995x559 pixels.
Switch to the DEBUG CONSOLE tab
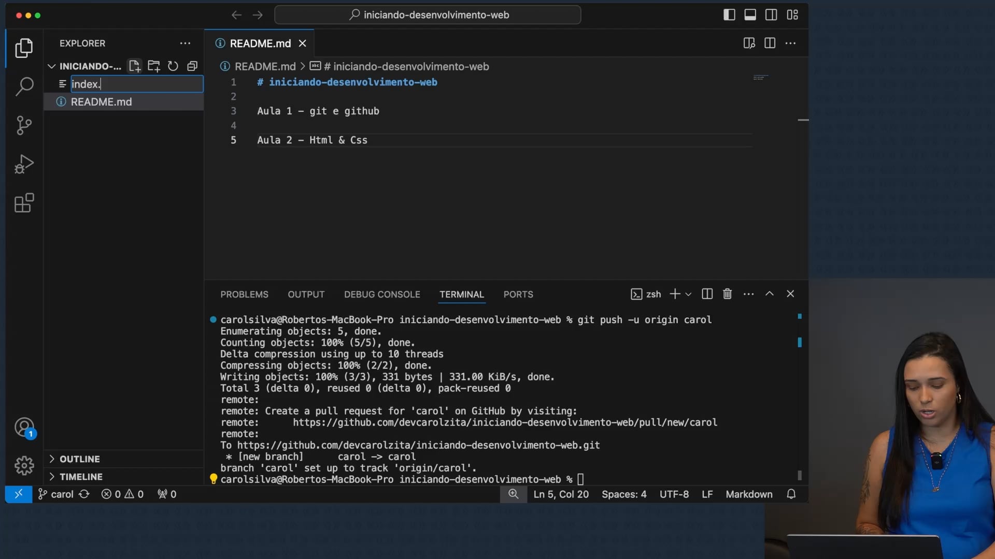coord(382,294)
